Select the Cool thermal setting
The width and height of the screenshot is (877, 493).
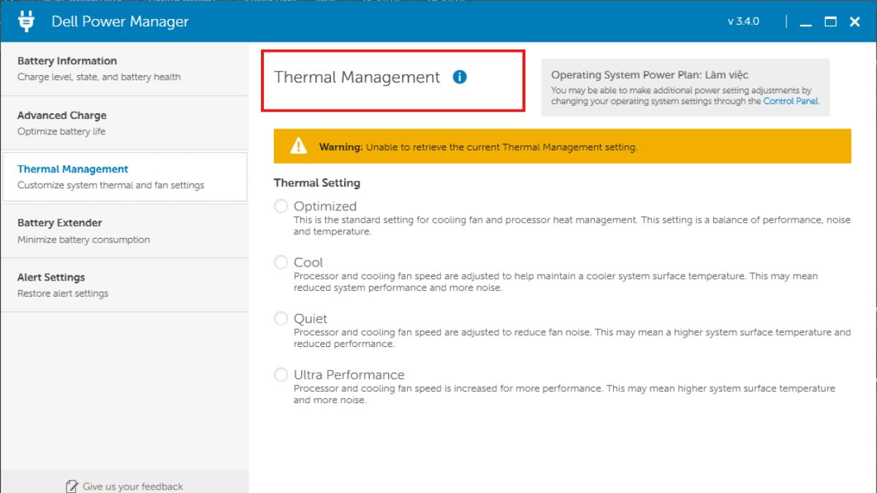[281, 262]
